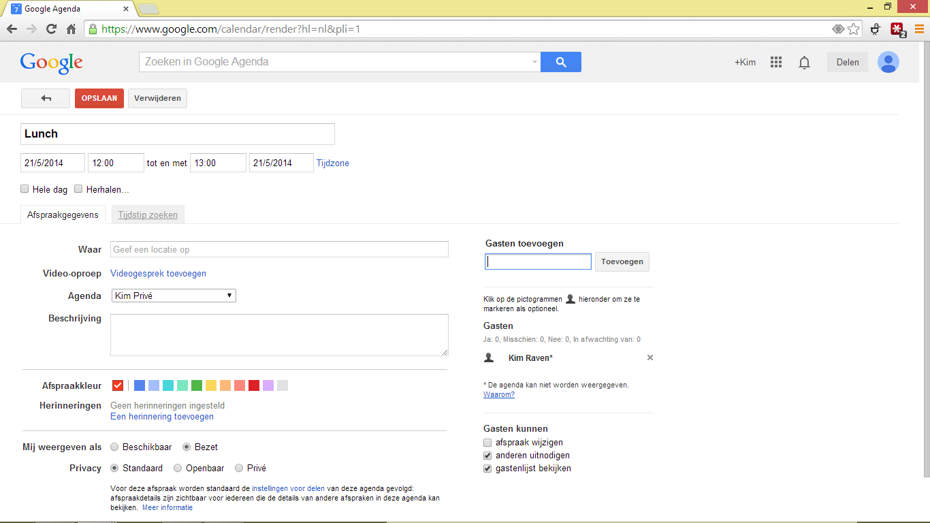Open notifications bell icon
Viewport: 930px width, 523px height.
pyautogui.click(x=804, y=63)
